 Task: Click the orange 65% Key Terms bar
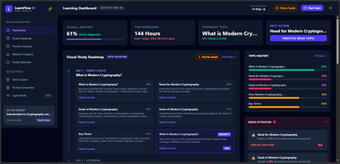288,107
